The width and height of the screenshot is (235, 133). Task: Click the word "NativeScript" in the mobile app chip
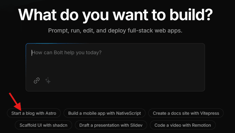pos(128,113)
